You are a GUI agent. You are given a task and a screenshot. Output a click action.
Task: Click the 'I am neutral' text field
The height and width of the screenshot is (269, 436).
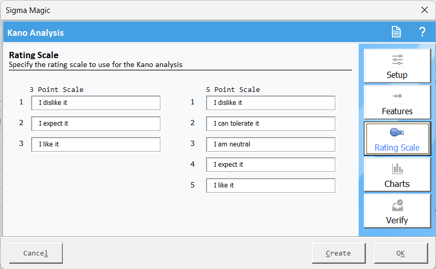click(x=270, y=144)
